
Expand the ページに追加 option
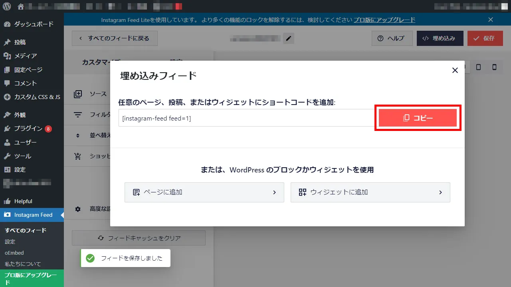(204, 192)
